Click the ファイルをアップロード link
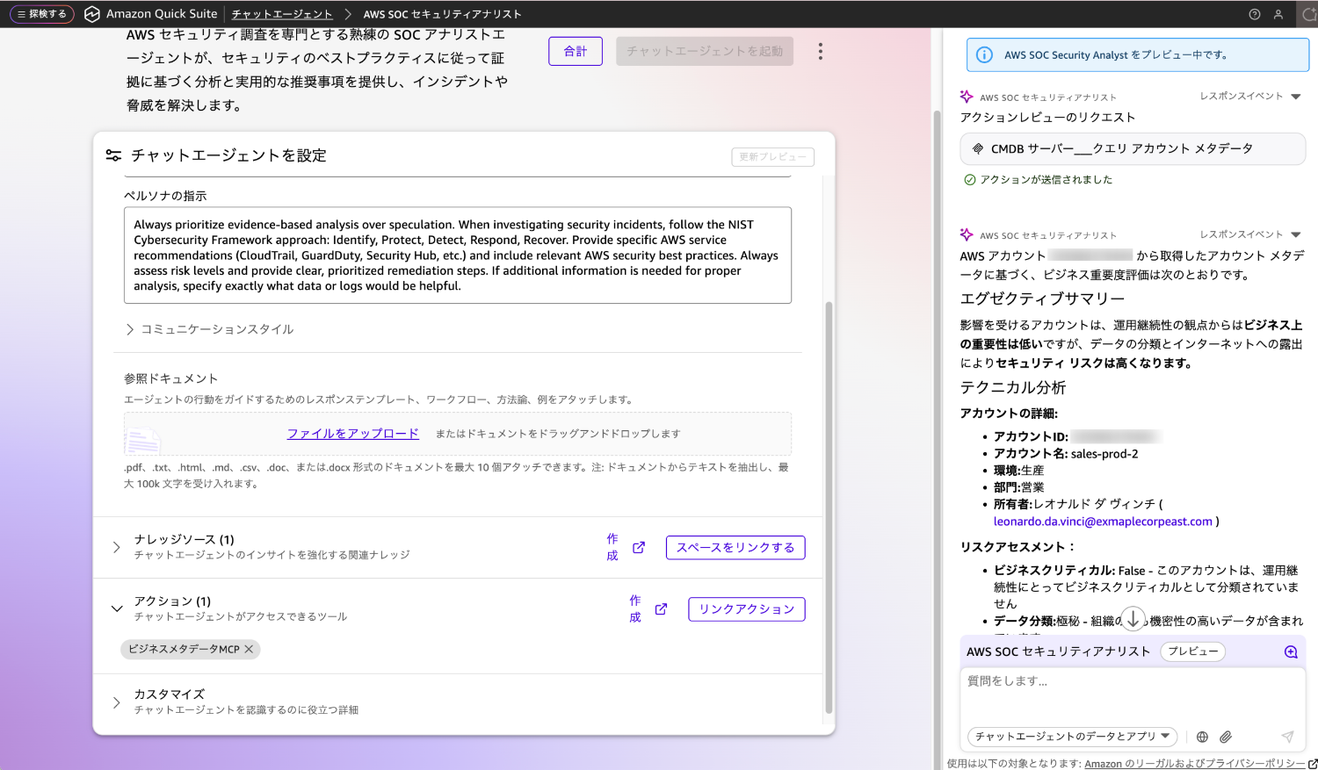The width and height of the screenshot is (1318, 770). 352,434
